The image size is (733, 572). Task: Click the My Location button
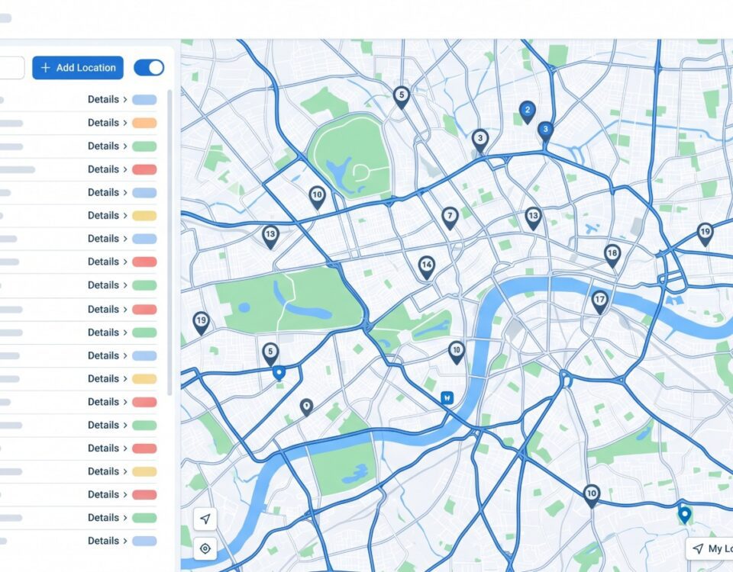710,548
